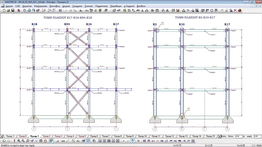This screenshot has height=147, width=262.
Task: Switch to the Όροφ.0 tab
Action: pos(23,136)
